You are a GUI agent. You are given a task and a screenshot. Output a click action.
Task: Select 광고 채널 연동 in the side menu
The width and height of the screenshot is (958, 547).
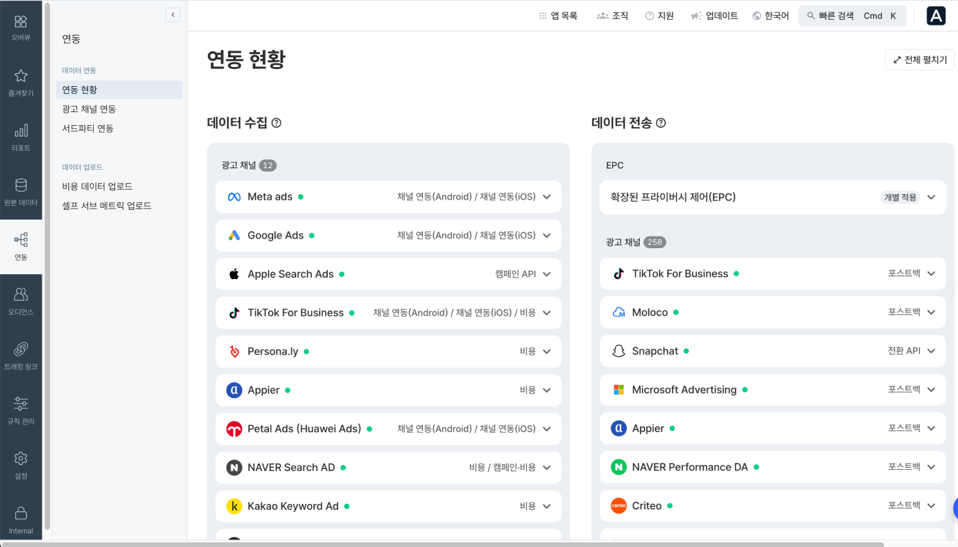click(x=89, y=109)
